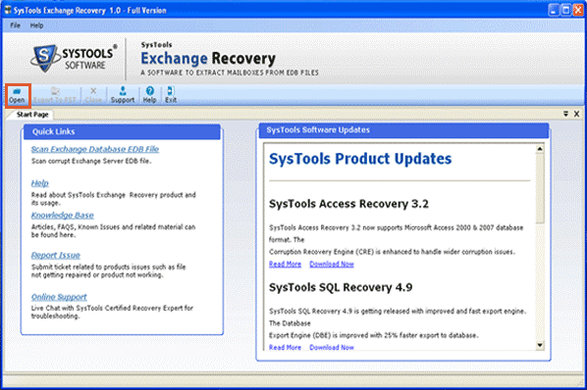Open the Help quick link
587x390 pixels.
39,183
